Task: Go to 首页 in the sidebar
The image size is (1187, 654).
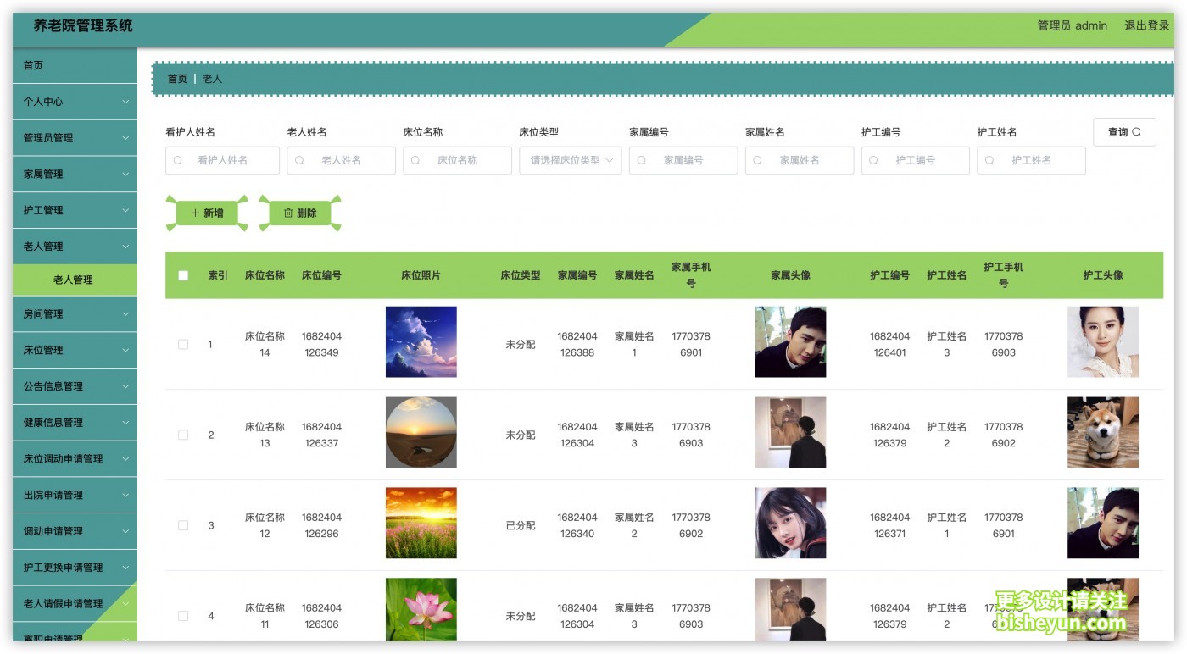Action: pos(75,65)
